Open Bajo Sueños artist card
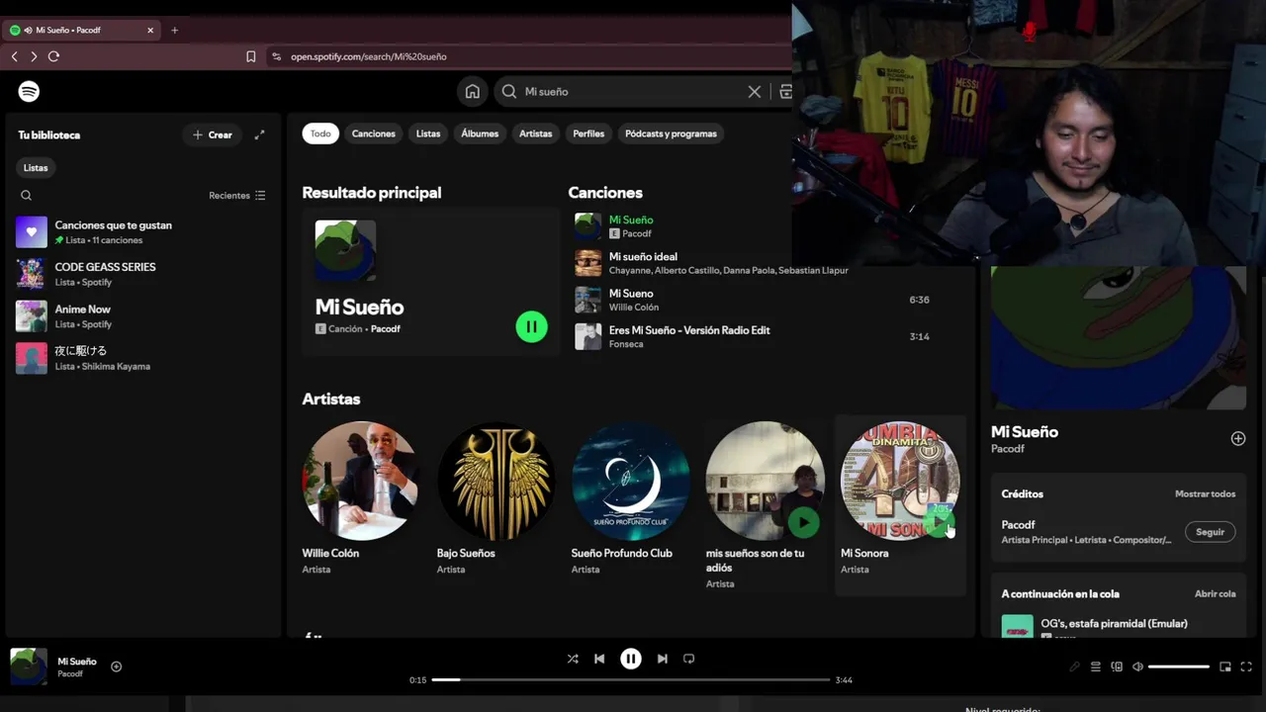The width and height of the screenshot is (1266, 712). point(496,504)
